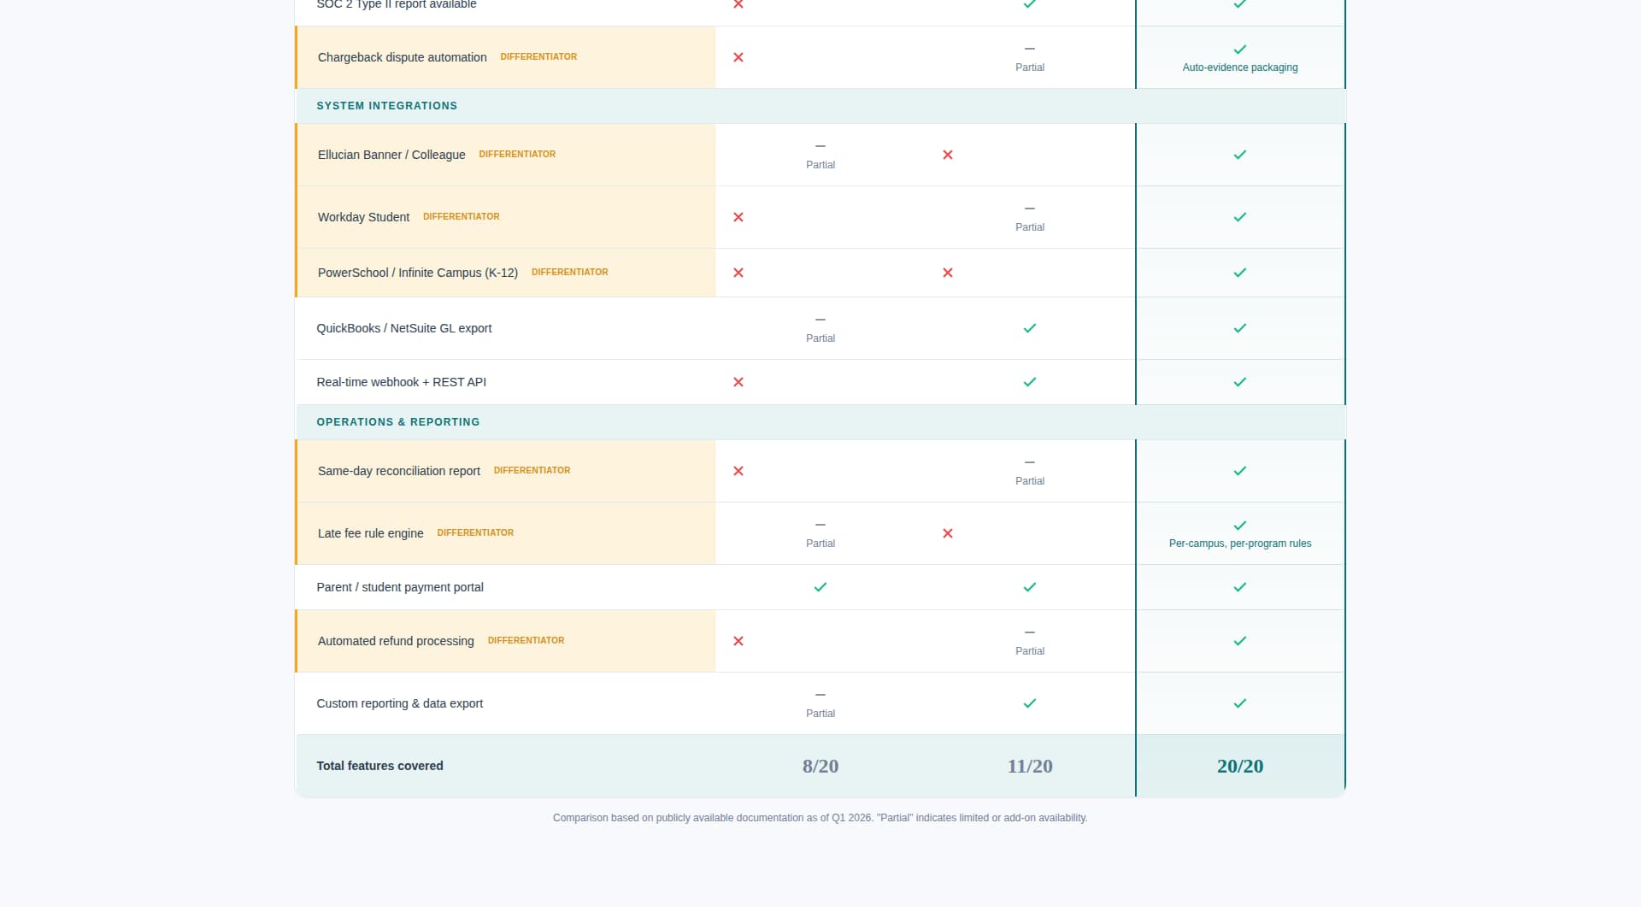Select the Same-day reconciliation report label
The width and height of the screenshot is (1641, 923).
[x=399, y=471]
